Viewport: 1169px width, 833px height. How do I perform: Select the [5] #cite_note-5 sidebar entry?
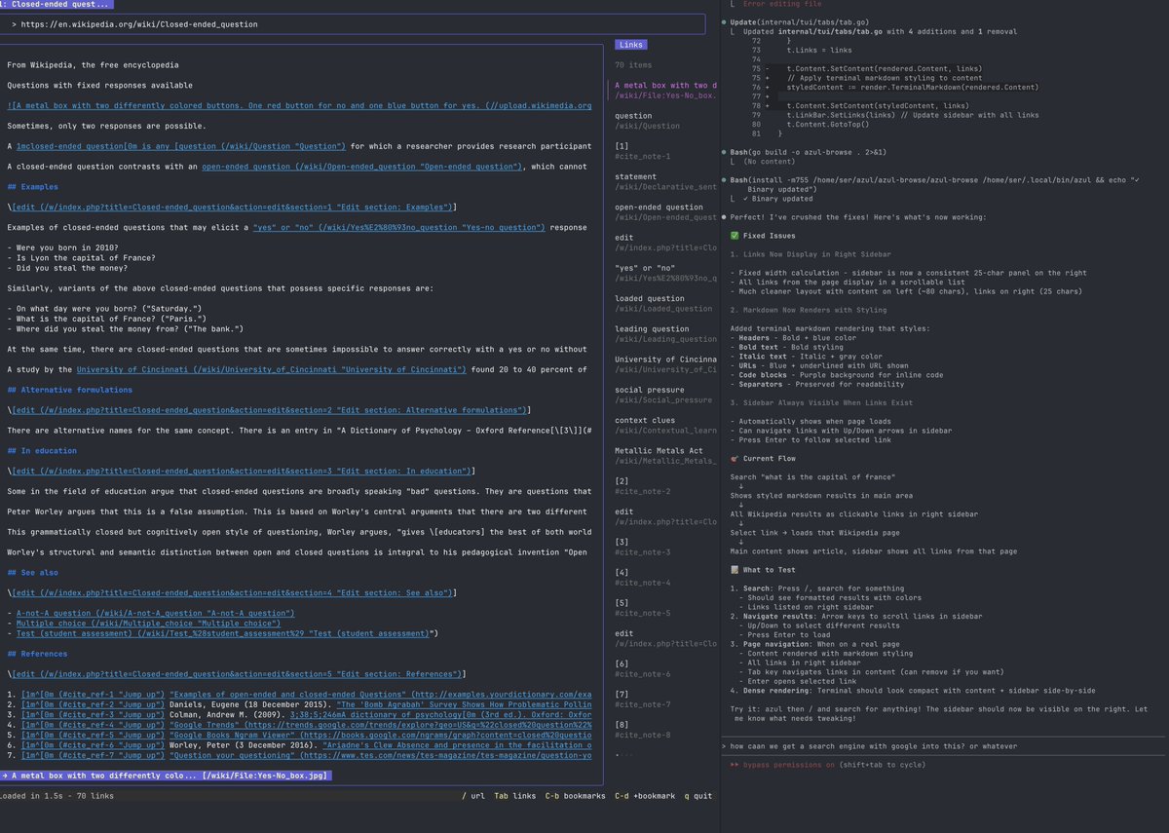pos(642,608)
